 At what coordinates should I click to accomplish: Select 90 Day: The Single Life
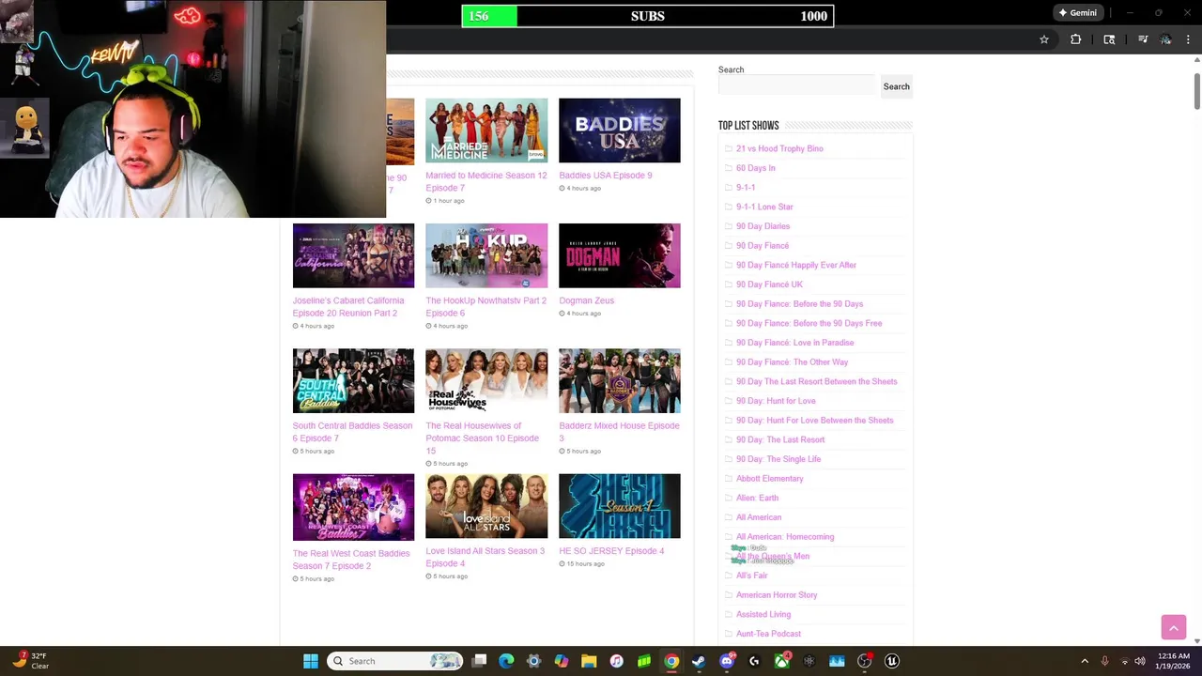click(778, 459)
